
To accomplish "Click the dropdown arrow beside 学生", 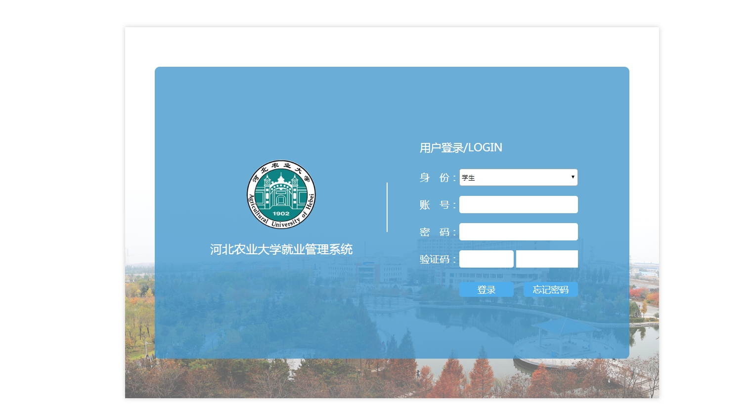I will point(573,177).
